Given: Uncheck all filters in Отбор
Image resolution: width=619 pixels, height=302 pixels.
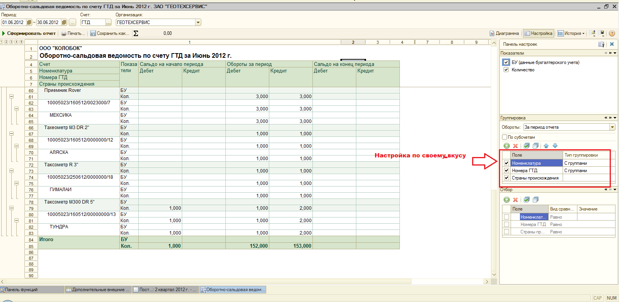Looking at the screenshot, I should pos(535,200).
